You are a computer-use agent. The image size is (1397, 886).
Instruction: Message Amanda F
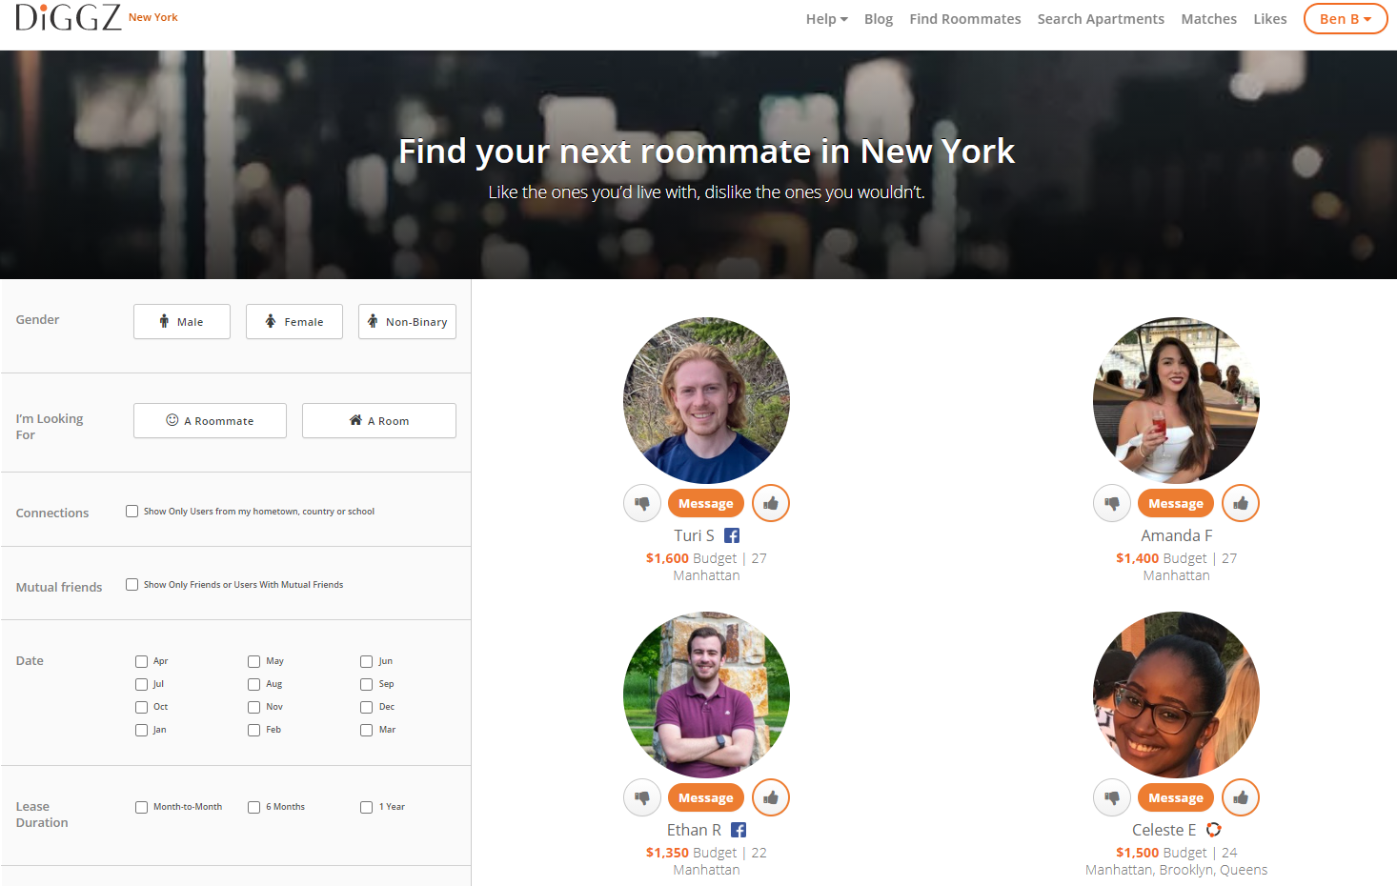pyautogui.click(x=1176, y=503)
